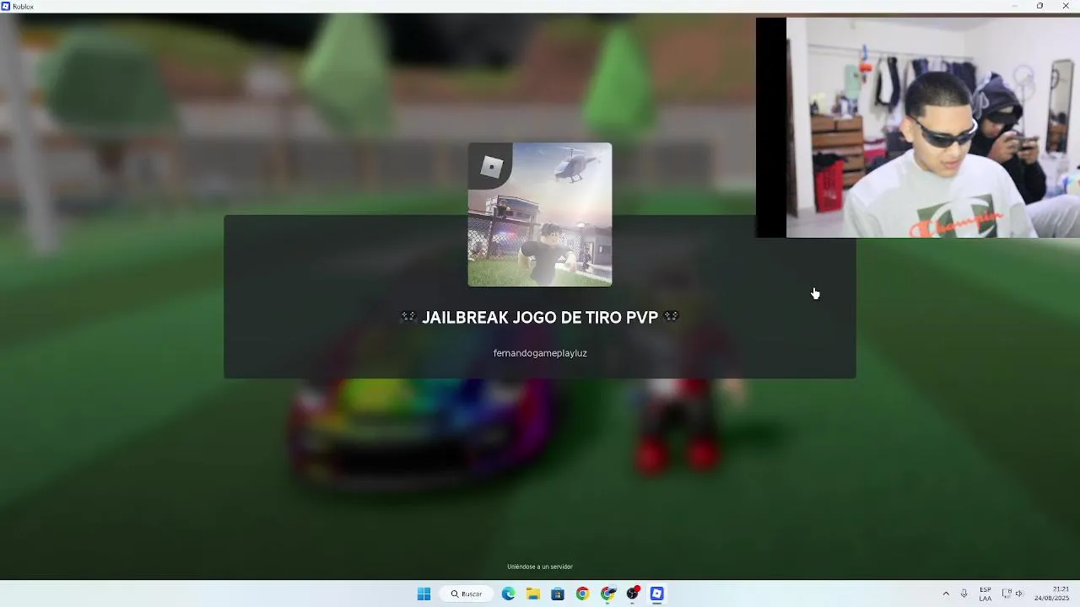Image resolution: width=1080 pixels, height=607 pixels.
Task: Click the JAILBREAK JOGO DE TIRO PVP title
Action: click(x=540, y=317)
